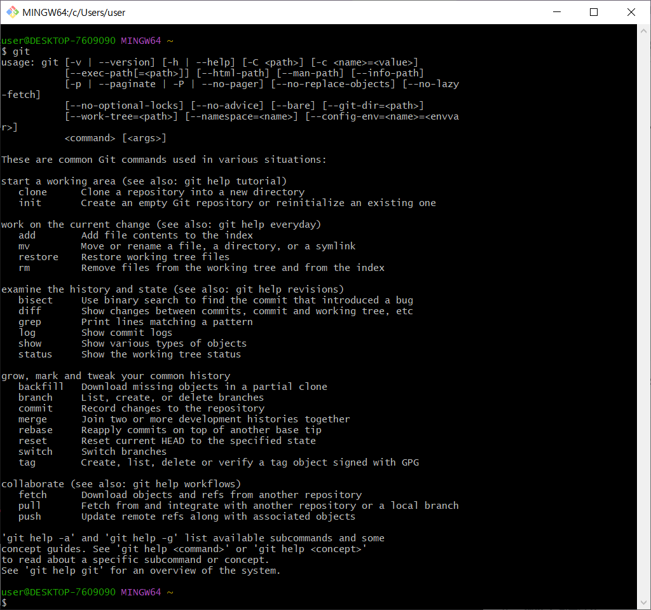651x610 pixels.
Task: Click the scrollbar up arrow
Action: (x=643, y=31)
